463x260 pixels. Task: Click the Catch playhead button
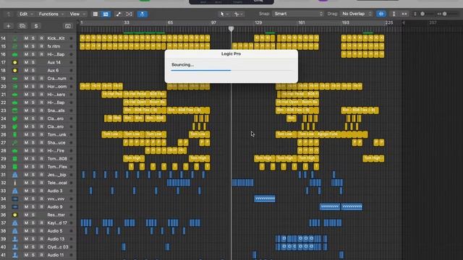pos(143,14)
